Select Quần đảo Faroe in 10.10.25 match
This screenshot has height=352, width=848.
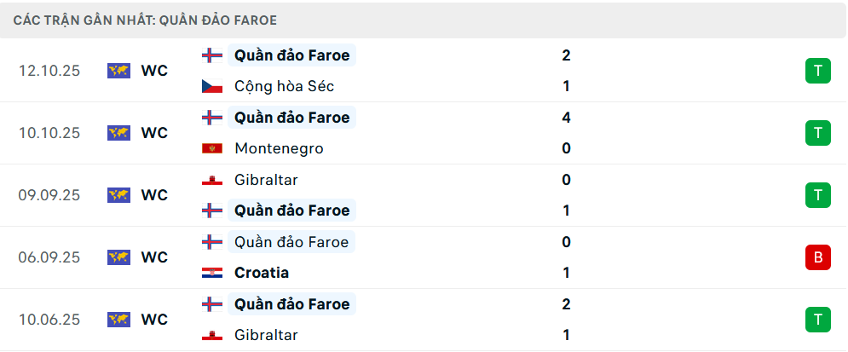point(291,118)
